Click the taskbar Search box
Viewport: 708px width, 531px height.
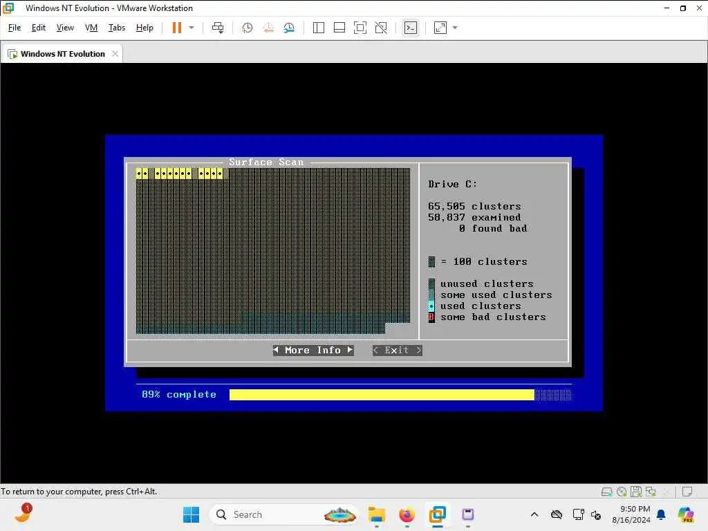coord(283,514)
